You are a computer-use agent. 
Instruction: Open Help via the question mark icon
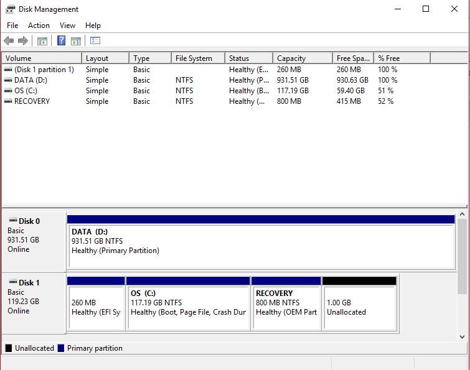[61, 40]
